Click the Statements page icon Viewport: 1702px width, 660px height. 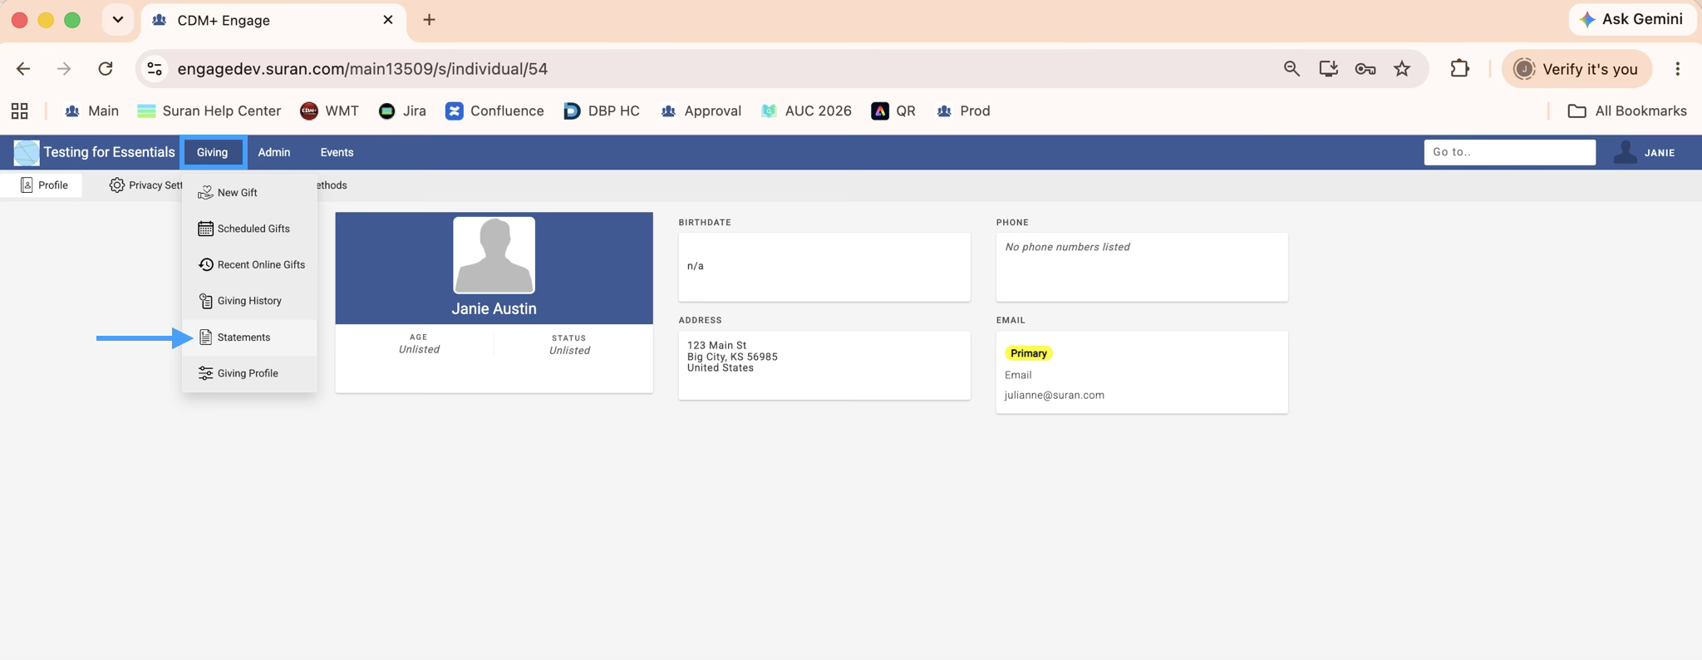(x=205, y=337)
